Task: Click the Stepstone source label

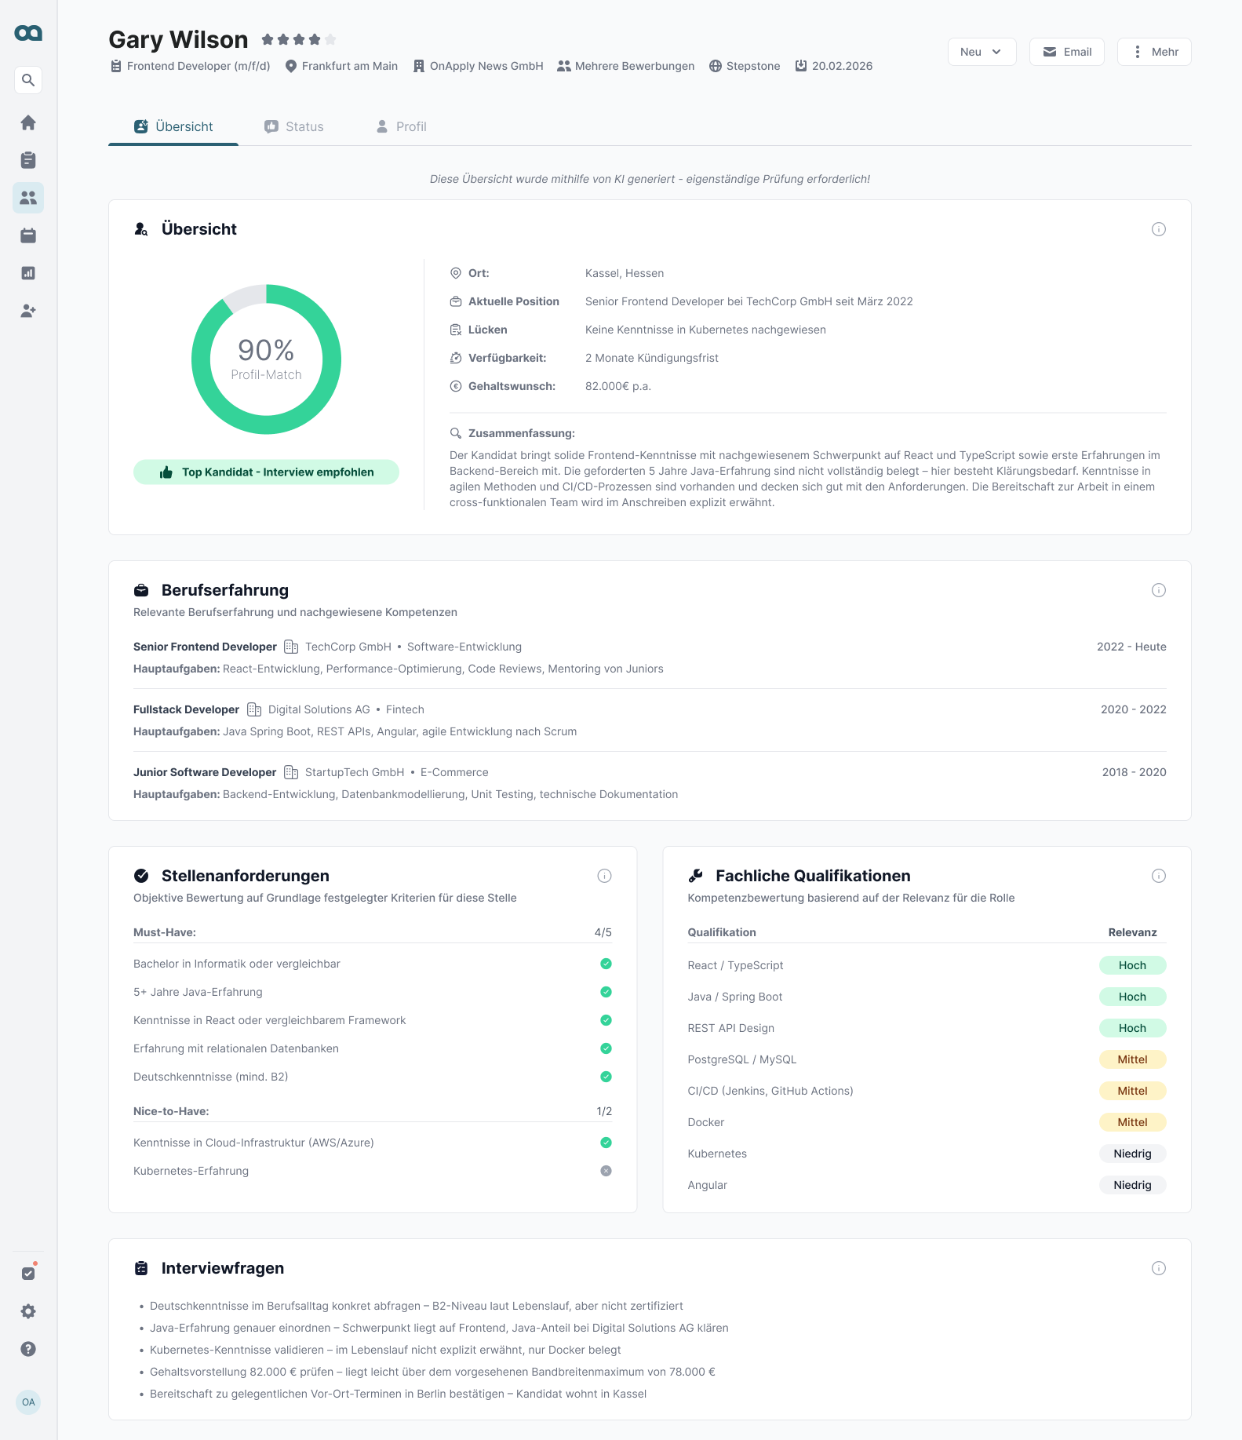Action: tap(745, 66)
